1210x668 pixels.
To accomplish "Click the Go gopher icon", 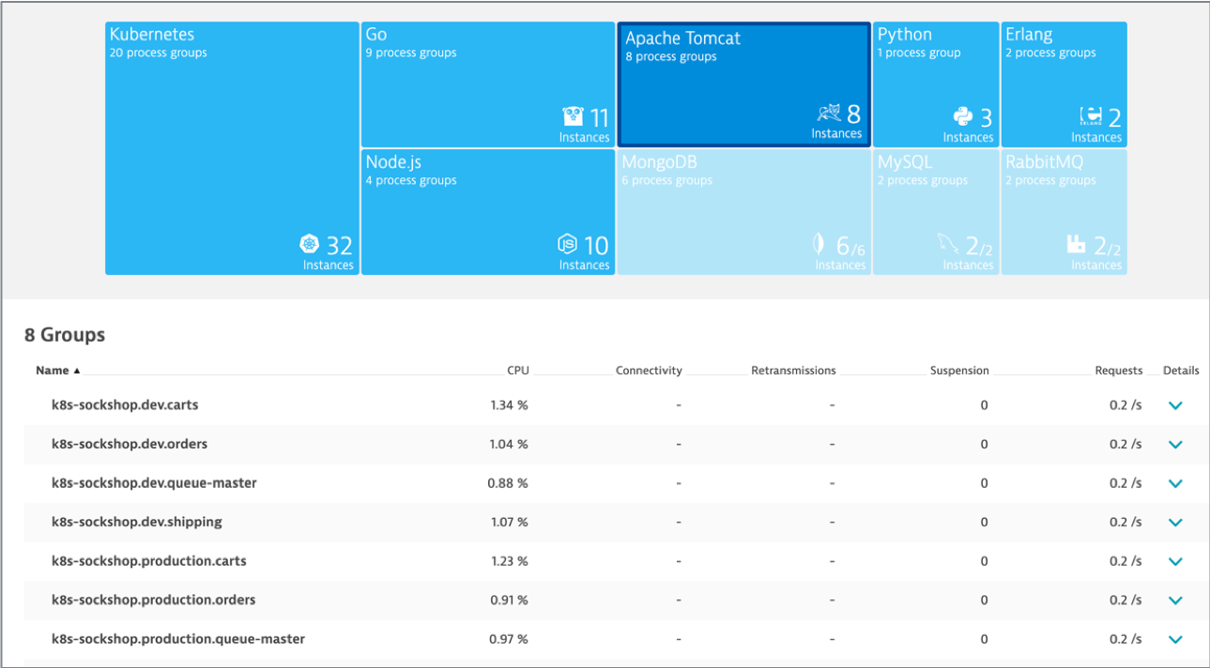I will tap(573, 116).
